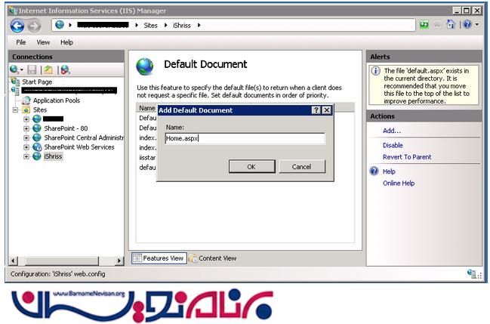
Task: Open breadcrumb arrow after iShriss
Action: point(199,26)
